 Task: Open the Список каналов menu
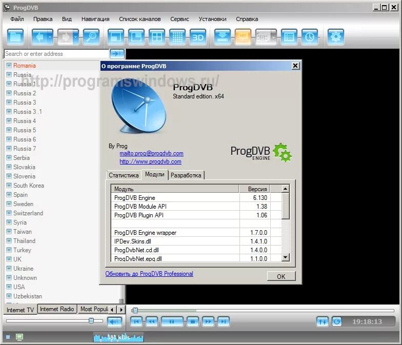coord(139,19)
